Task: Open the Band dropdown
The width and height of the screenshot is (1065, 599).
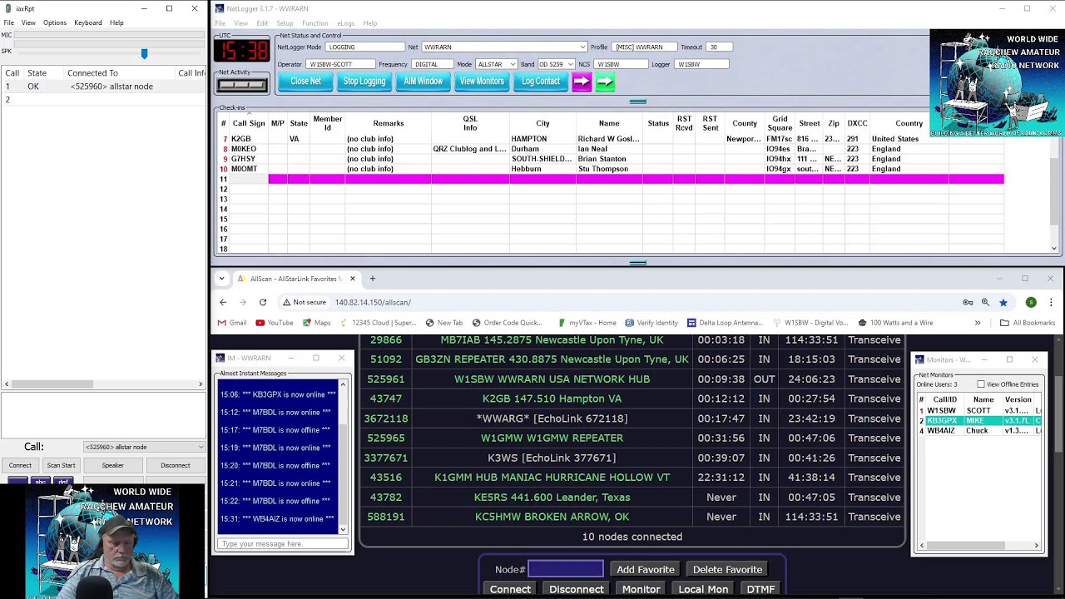Action: tap(556, 64)
